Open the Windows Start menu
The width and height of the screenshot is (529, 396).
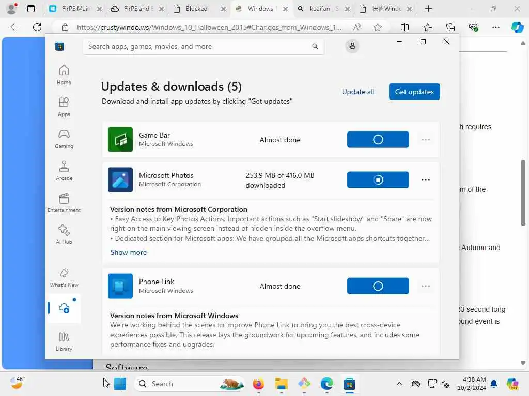120,384
